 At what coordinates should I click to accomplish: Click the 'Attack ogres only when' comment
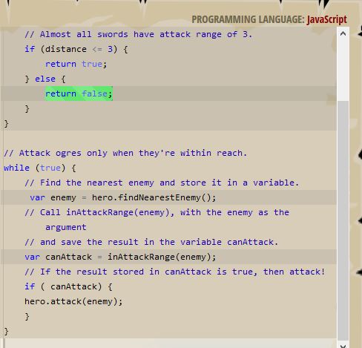125,153
